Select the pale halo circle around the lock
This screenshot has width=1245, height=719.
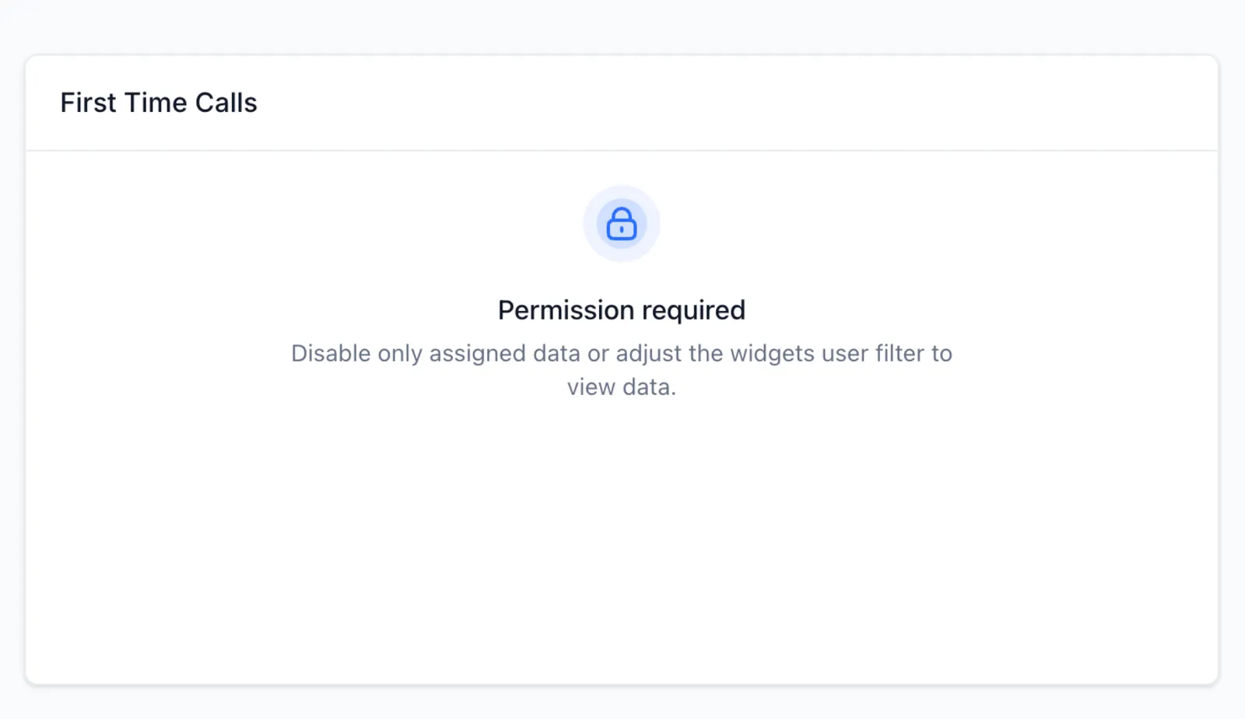pos(622,224)
